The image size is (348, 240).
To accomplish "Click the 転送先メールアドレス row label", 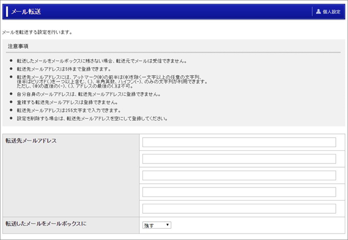I will 31,140.
